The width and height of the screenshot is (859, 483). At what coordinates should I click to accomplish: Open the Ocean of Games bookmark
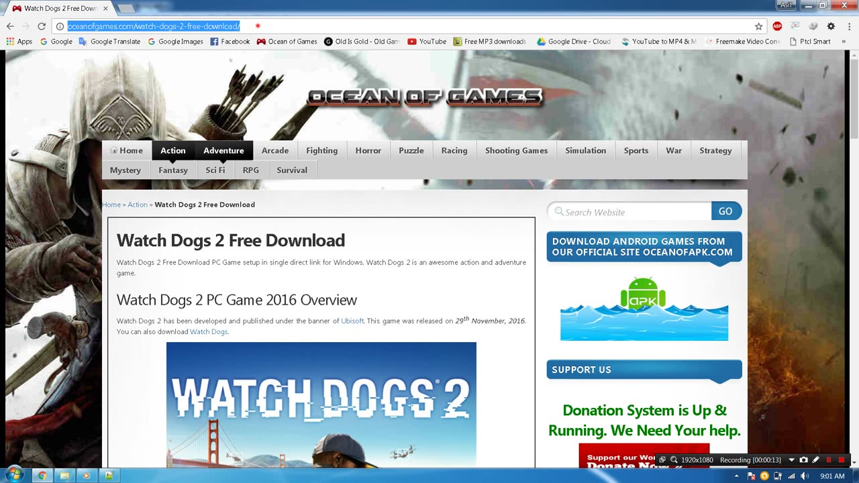tap(287, 42)
